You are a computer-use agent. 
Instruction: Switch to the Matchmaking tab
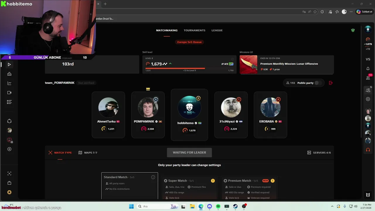167,30
